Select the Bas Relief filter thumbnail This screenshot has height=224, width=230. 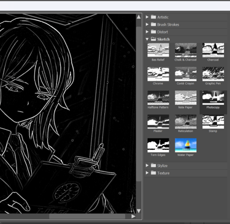(x=158, y=50)
